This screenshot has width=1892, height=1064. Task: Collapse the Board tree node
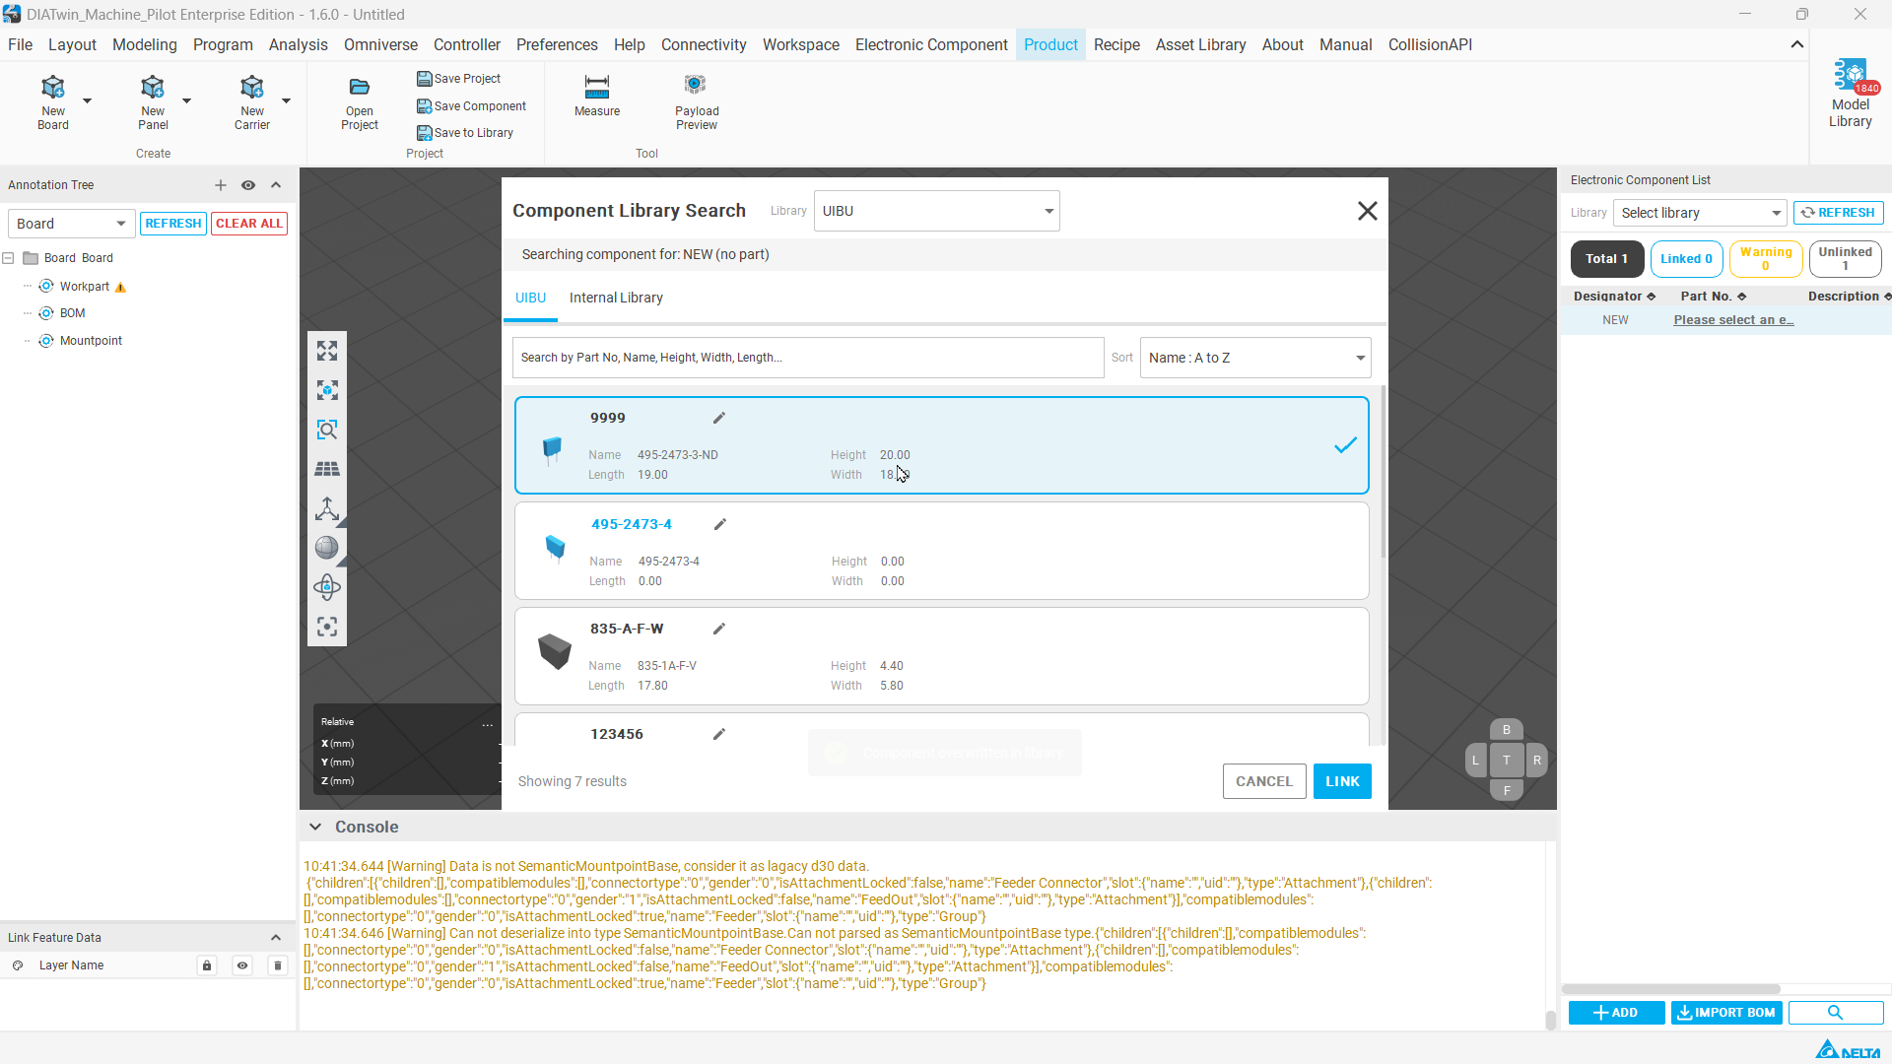coord(9,258)
